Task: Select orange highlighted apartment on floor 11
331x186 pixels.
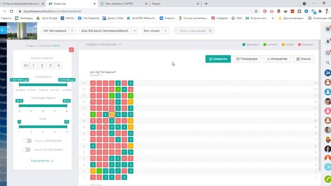Action: click(112, 115)
